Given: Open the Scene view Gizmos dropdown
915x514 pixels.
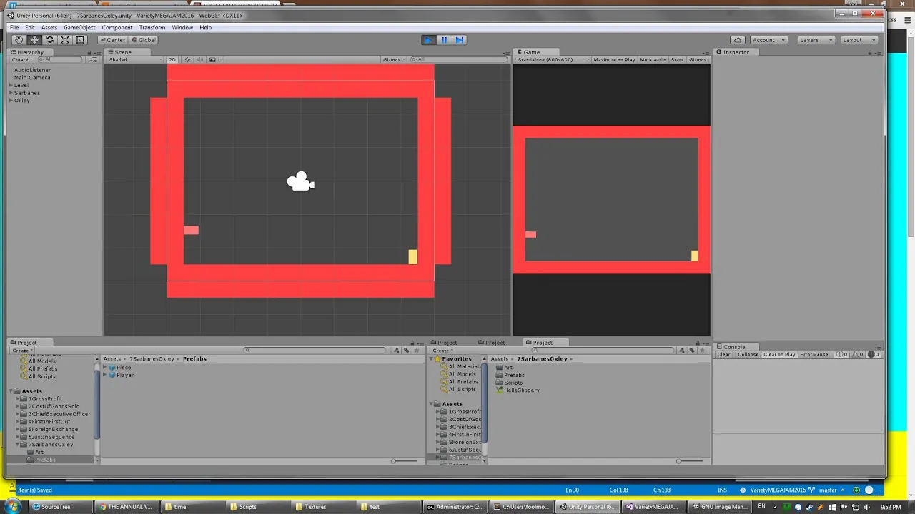Looking at the screenshot, I should (394, 60).
